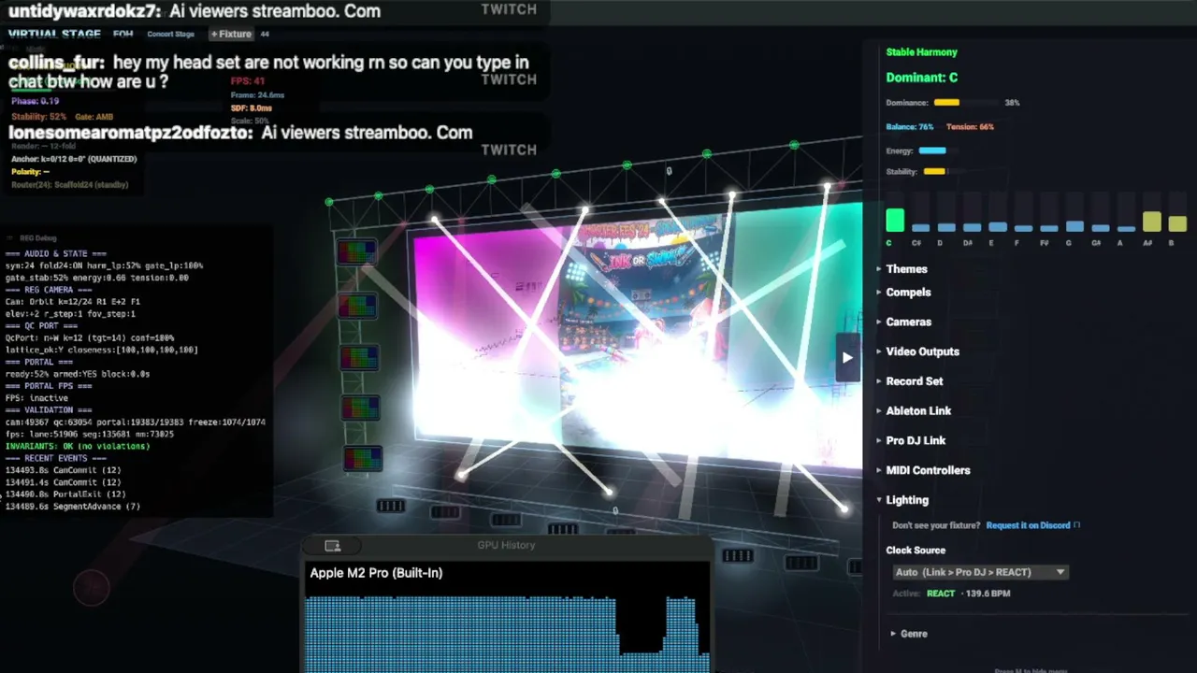Viewport: 1197px width, 673px height.
Task: Click the B note bar in the chroma display
Action: pyautogui.click(x=1177, y=224)
